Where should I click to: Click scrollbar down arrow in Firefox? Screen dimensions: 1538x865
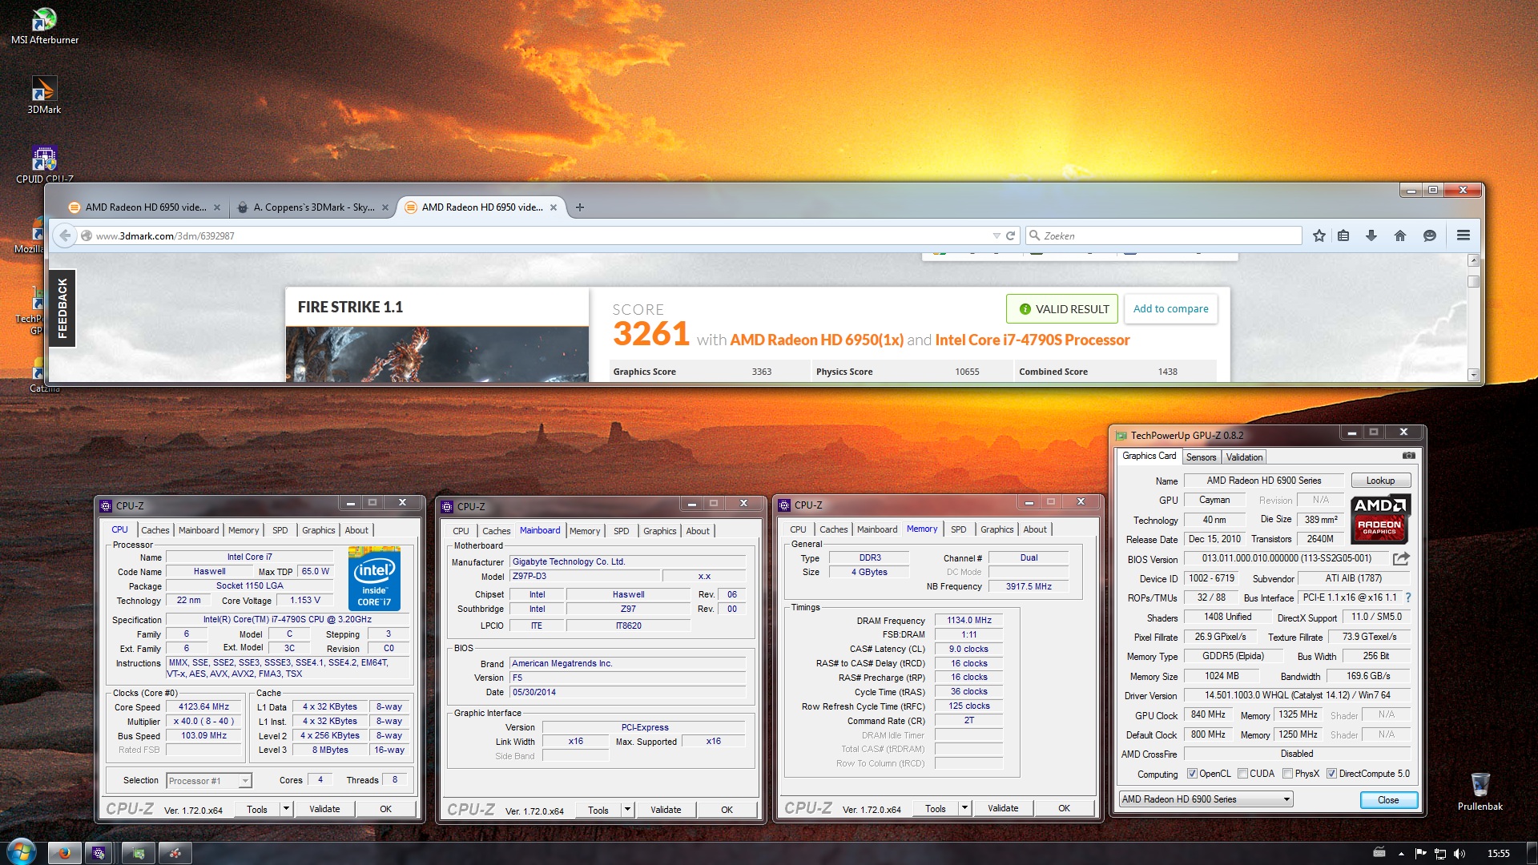1472,374
